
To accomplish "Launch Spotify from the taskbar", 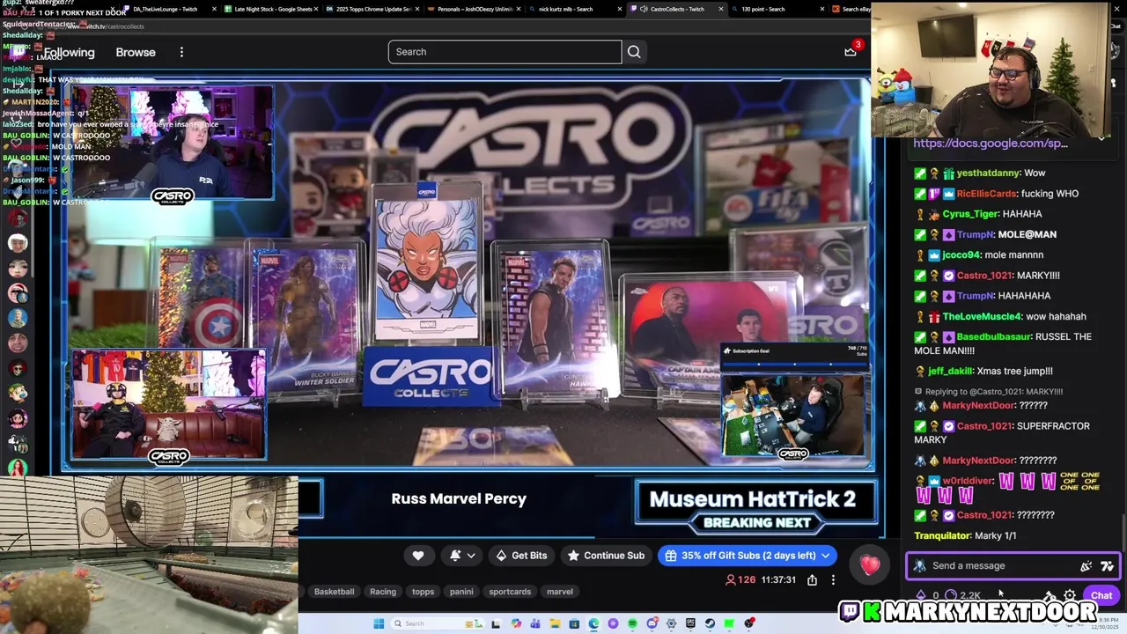I will tap(632, 623).
